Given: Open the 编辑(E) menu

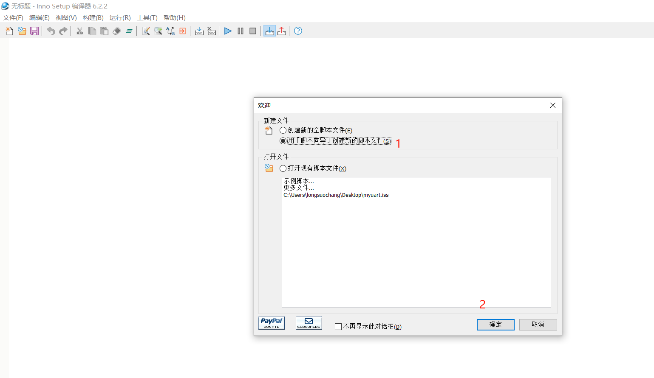Looking at the screenshot, I should 40,18.
